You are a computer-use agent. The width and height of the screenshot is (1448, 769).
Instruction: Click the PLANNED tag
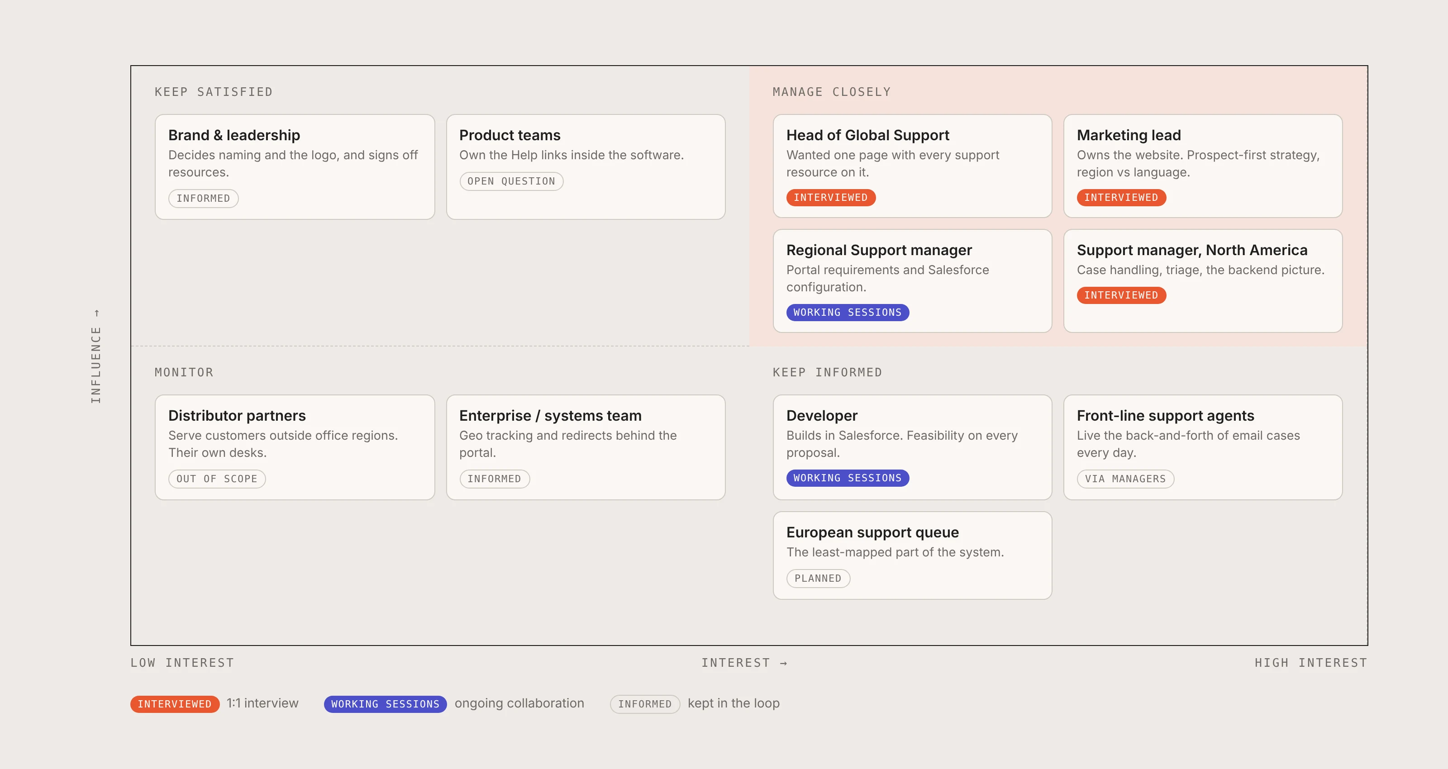pos(819,579)
